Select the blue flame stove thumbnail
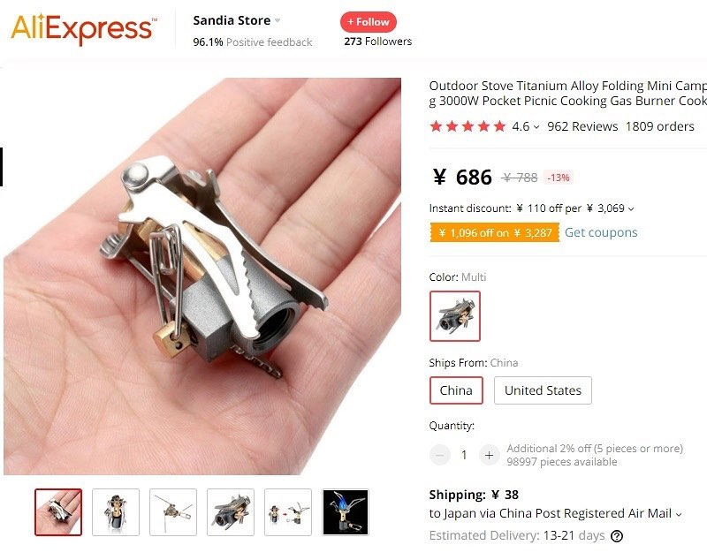The width and height of the screenshot is (707, 560). coord(346,512)
